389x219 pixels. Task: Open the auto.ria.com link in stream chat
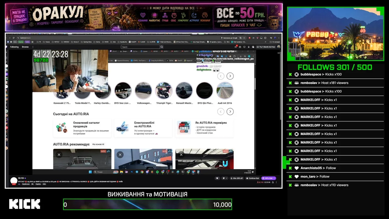[225, 61]
